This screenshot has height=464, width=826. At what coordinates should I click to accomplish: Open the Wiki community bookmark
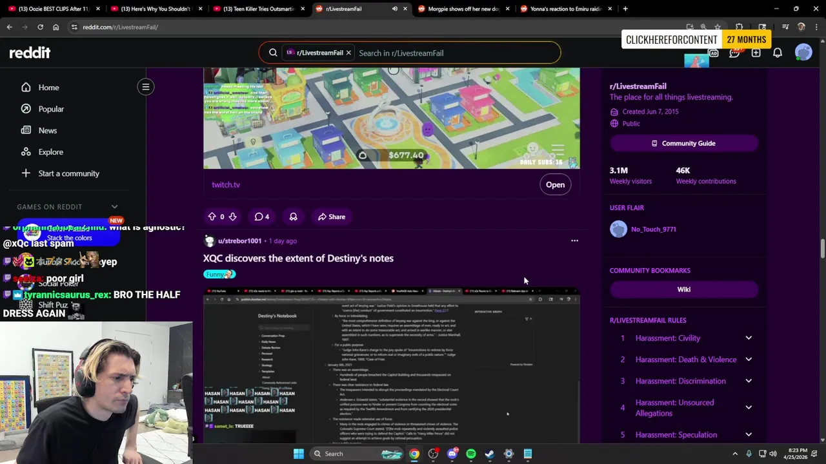point(684,289)
